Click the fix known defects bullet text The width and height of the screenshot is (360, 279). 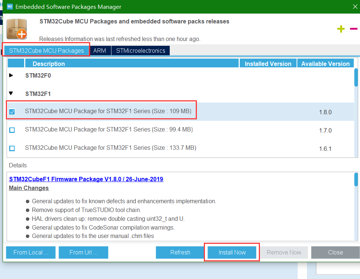[x=124, y=201]
